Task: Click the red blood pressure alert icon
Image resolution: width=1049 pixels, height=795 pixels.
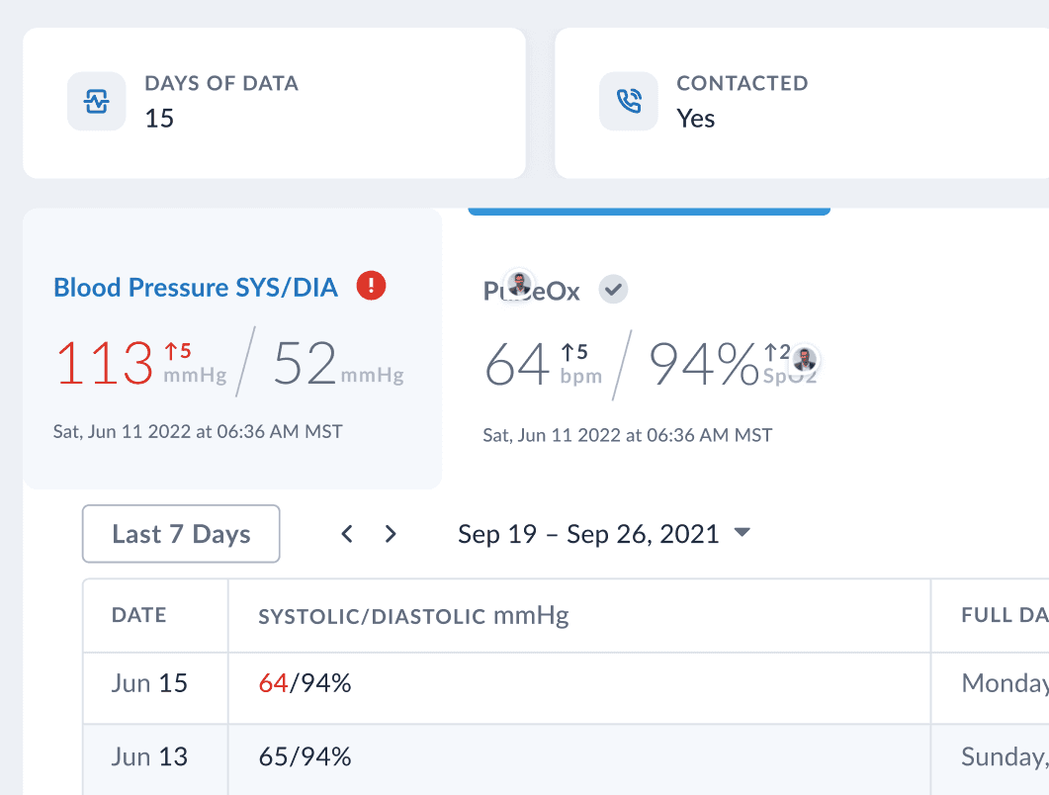Action: [x=371, y=287]
